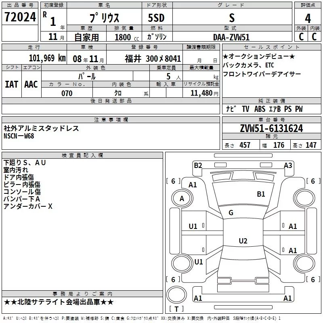The width and height of the screenshot is (323, 323).
Task: Click the セールスポイント header
Action: 271,47
